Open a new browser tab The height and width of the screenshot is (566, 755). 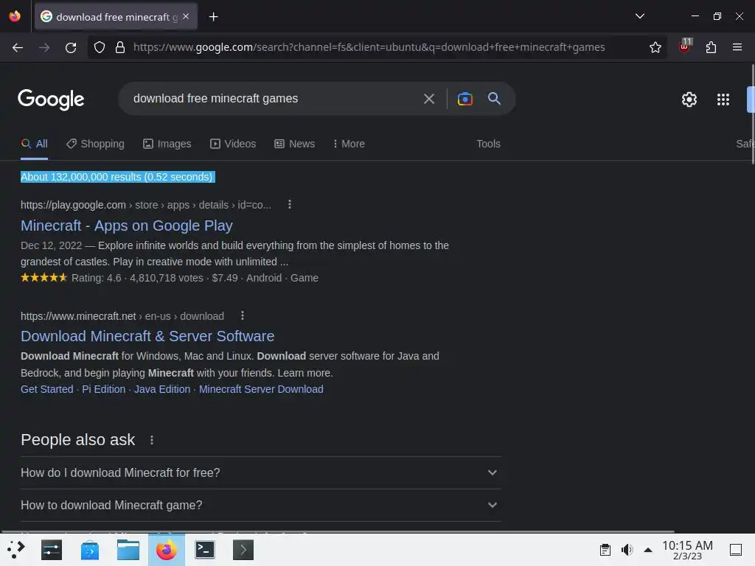(213, 17)
